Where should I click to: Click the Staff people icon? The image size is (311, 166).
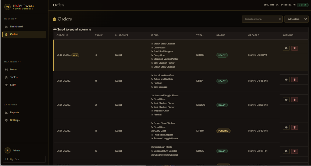coord(6,85)
